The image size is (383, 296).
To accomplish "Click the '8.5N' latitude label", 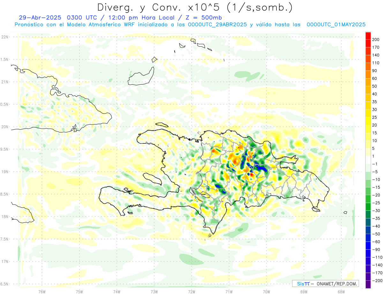I will coord(4,194).
